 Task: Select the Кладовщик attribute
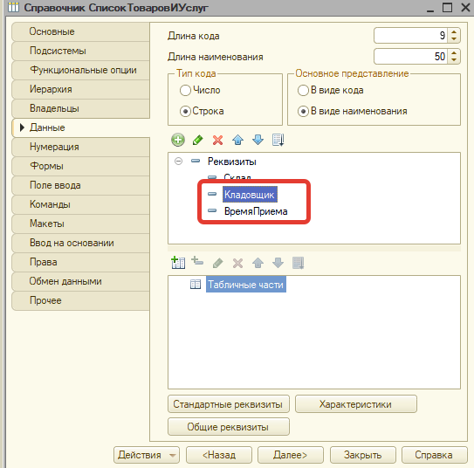(250, 195)
